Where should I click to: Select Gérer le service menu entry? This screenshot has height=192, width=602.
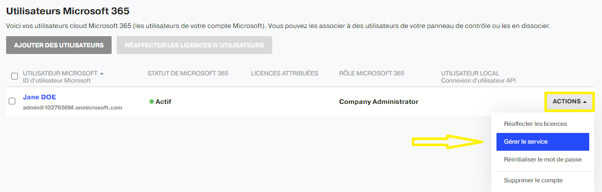[542, 142]
